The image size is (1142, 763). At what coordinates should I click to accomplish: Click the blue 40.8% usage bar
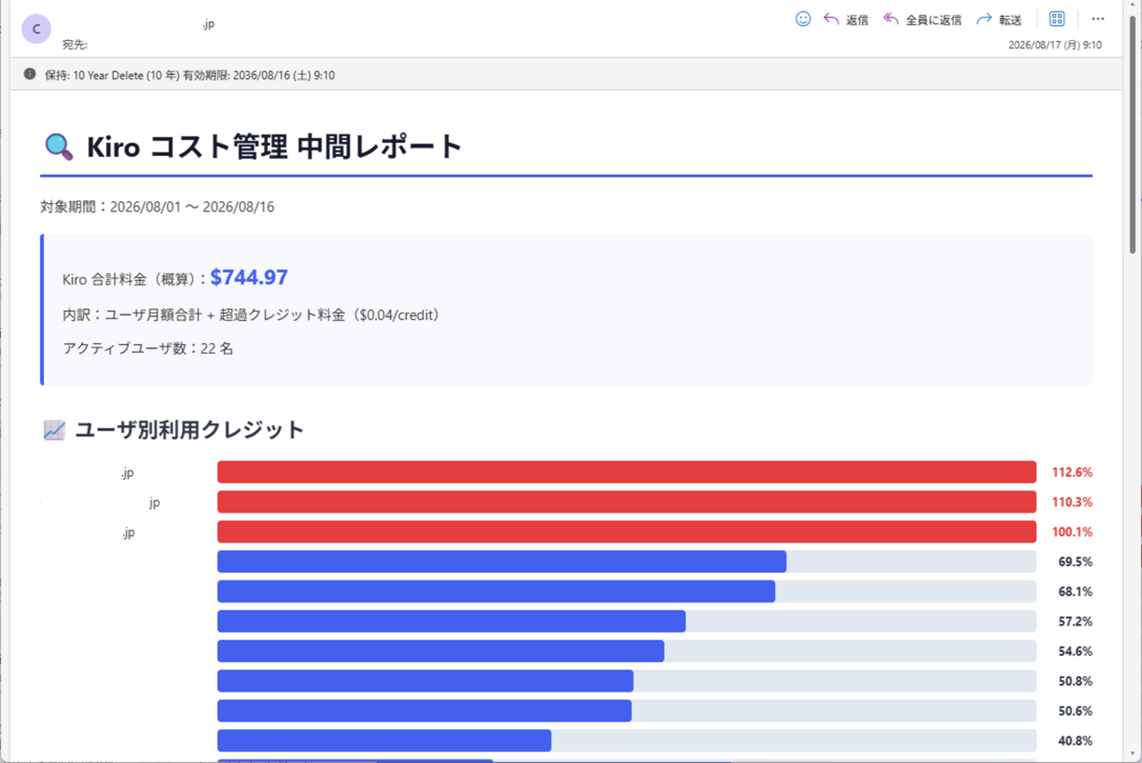coord(385,741)
